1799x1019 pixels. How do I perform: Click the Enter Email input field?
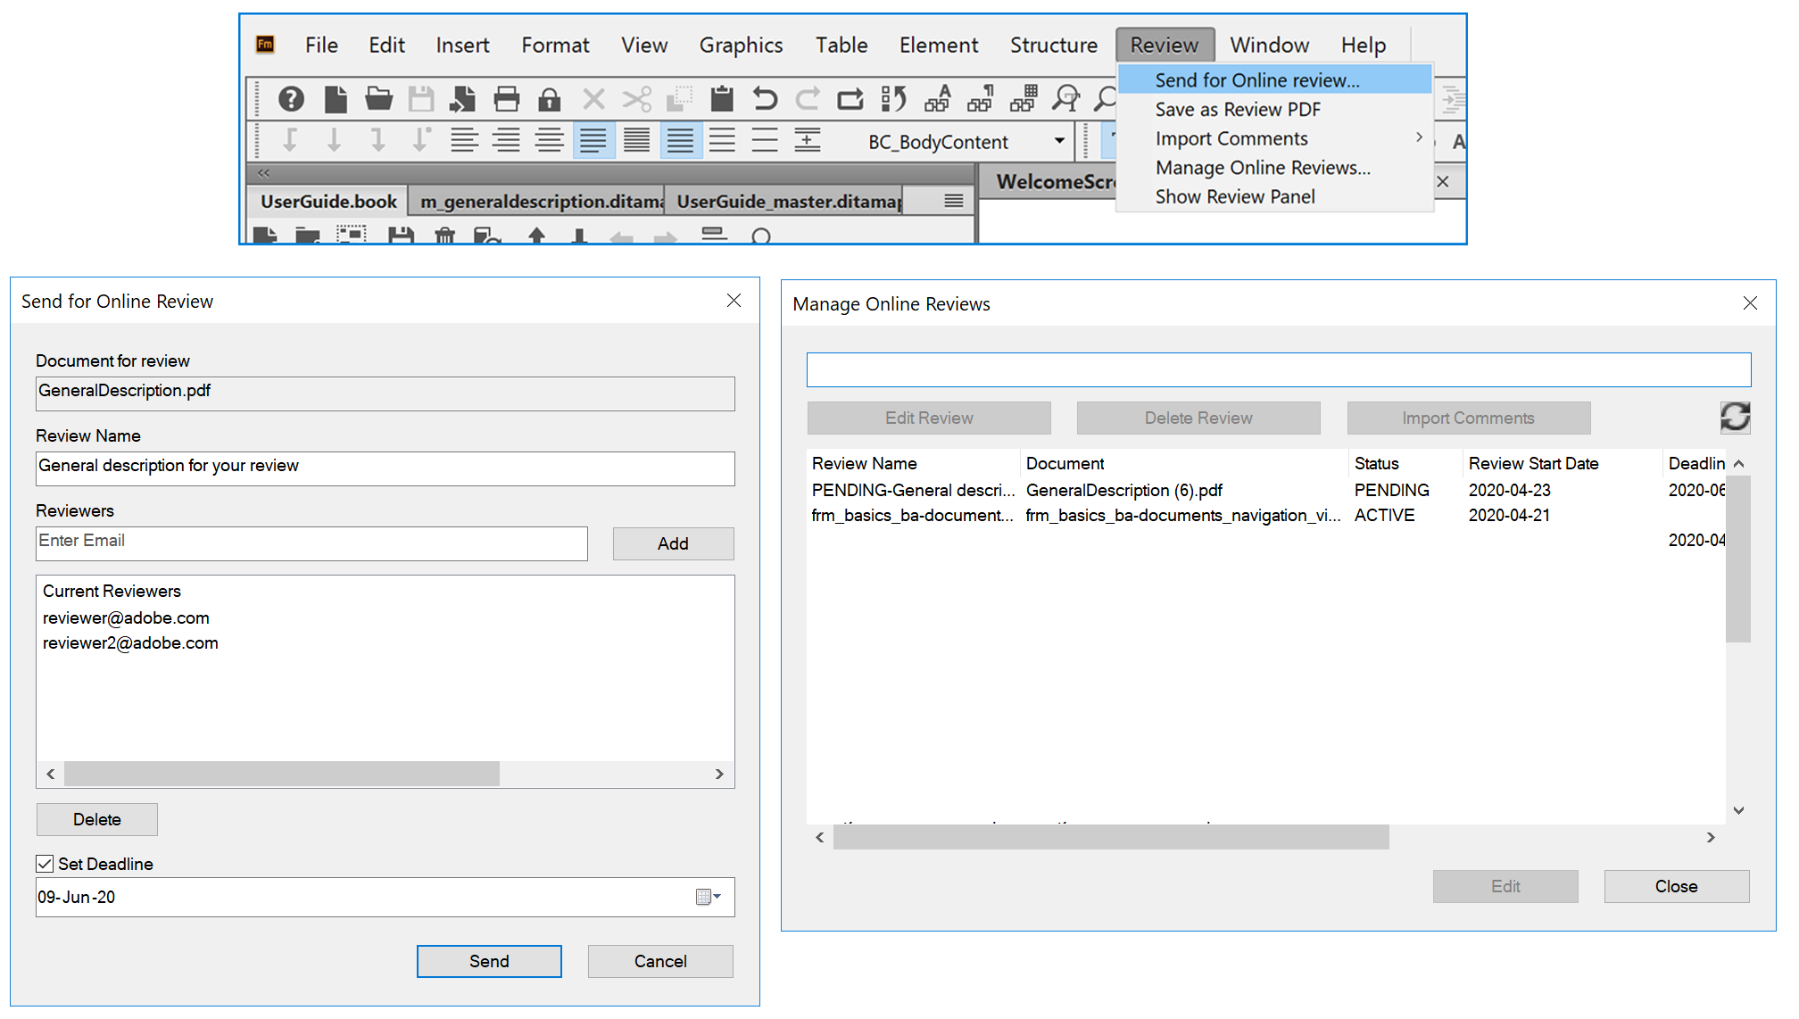pos(311,543)
